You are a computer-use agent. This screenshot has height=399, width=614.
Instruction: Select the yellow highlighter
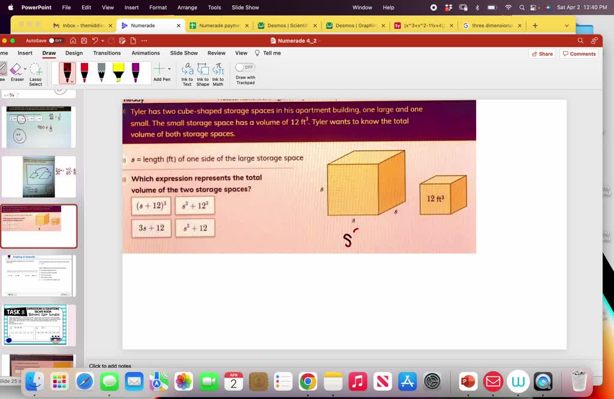tap(118, 72)
